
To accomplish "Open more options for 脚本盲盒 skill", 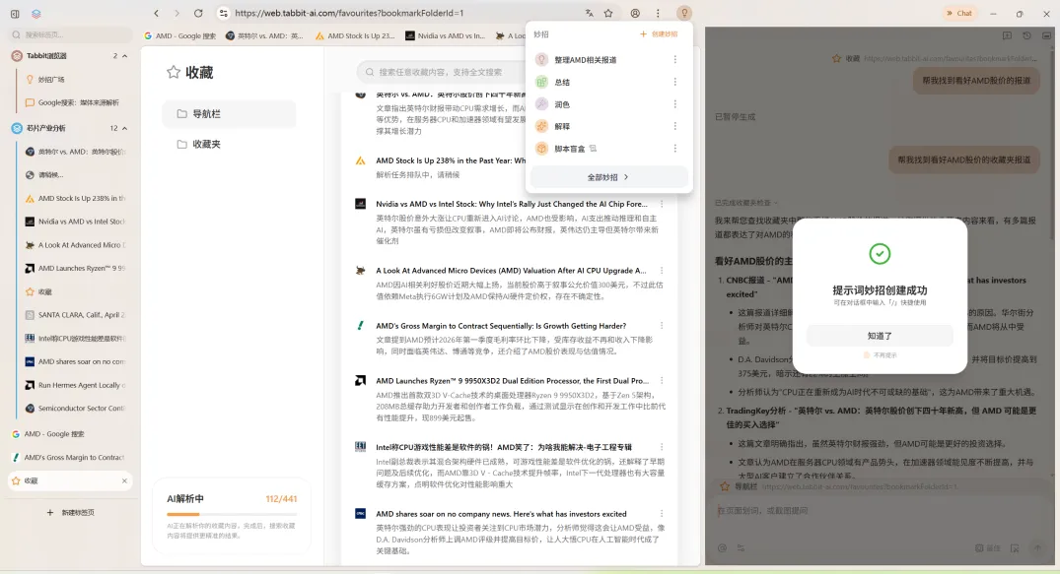I will (x=674, y=149).
